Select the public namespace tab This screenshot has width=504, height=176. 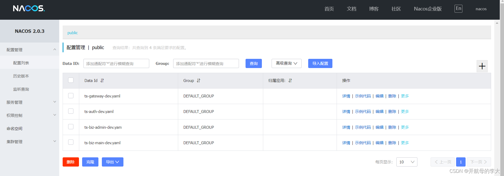(72, 33)
